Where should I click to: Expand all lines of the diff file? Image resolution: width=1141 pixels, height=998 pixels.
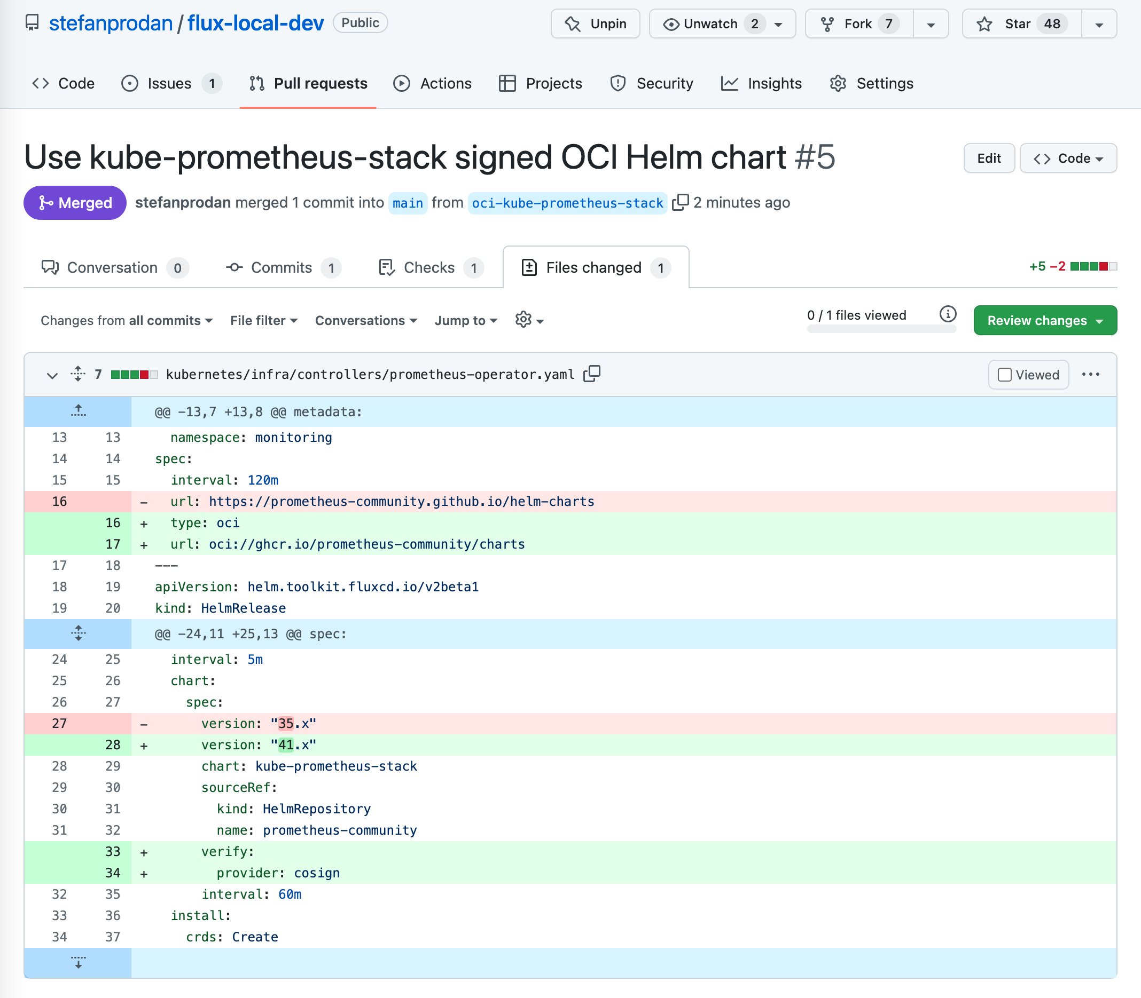78,374
